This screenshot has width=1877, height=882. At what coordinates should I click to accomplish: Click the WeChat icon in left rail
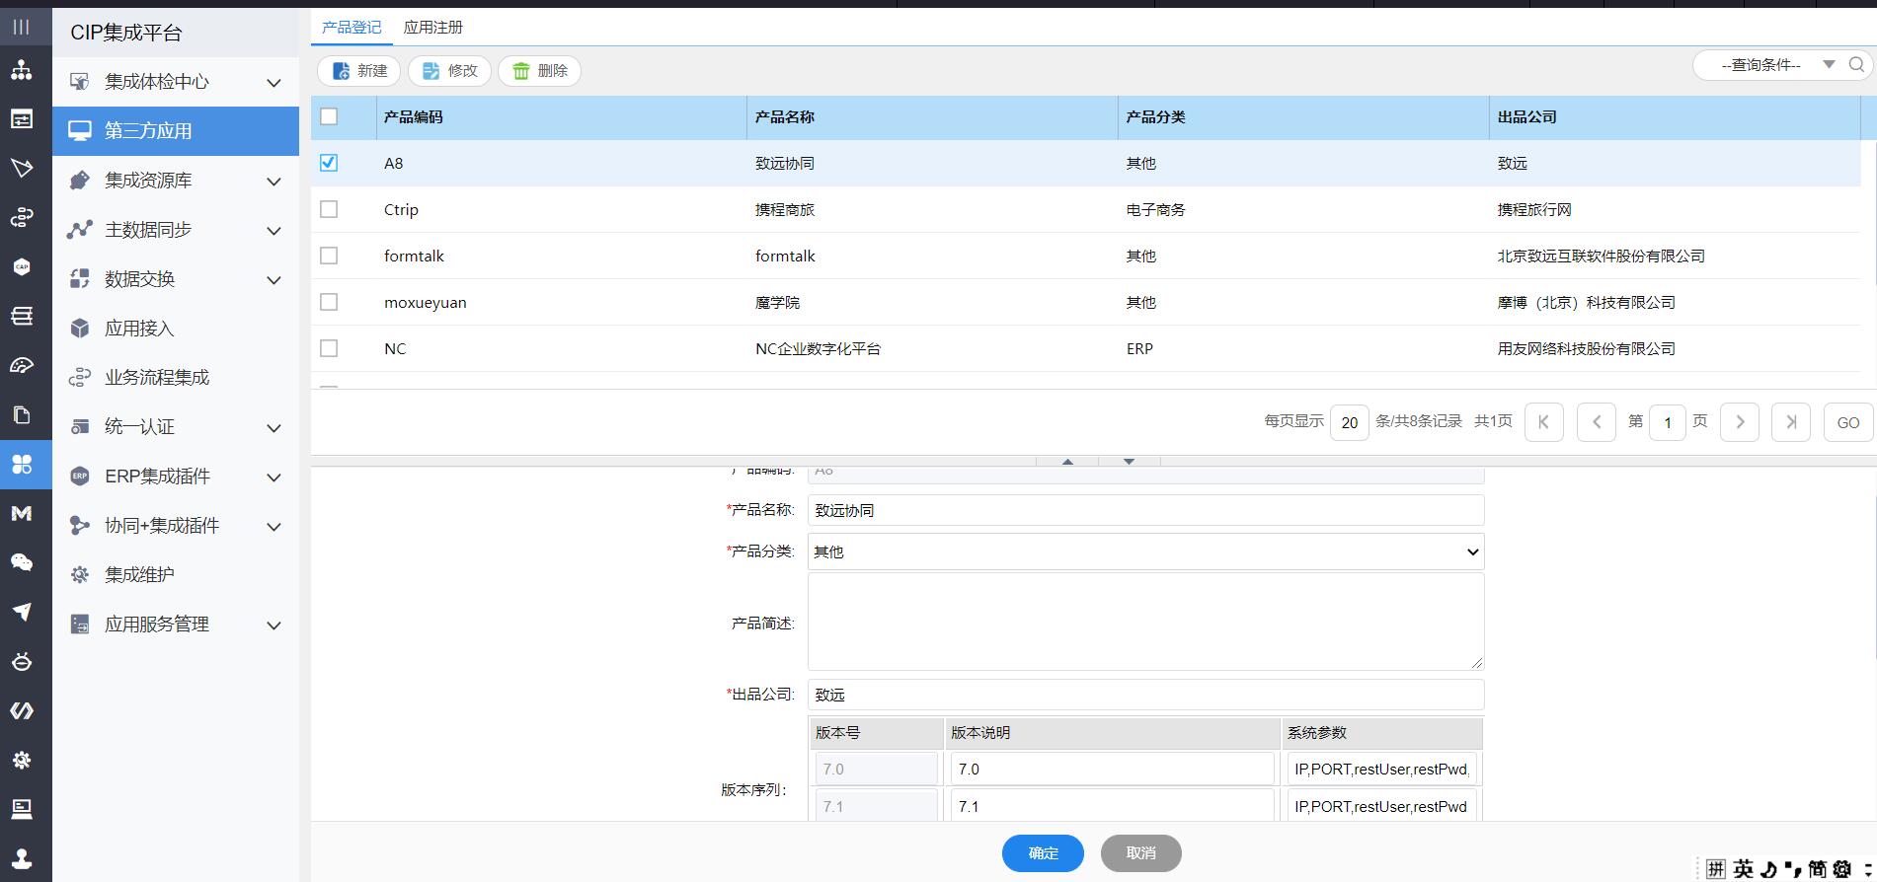[x=22, y=562]
